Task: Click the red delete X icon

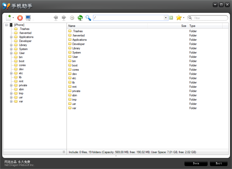Action: 20,18
